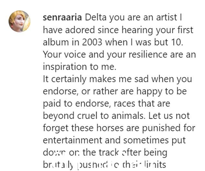The width and height of the screenshot is (205, 171).
Task: Click the word inspiration in the comment
Action: [65, 67]
